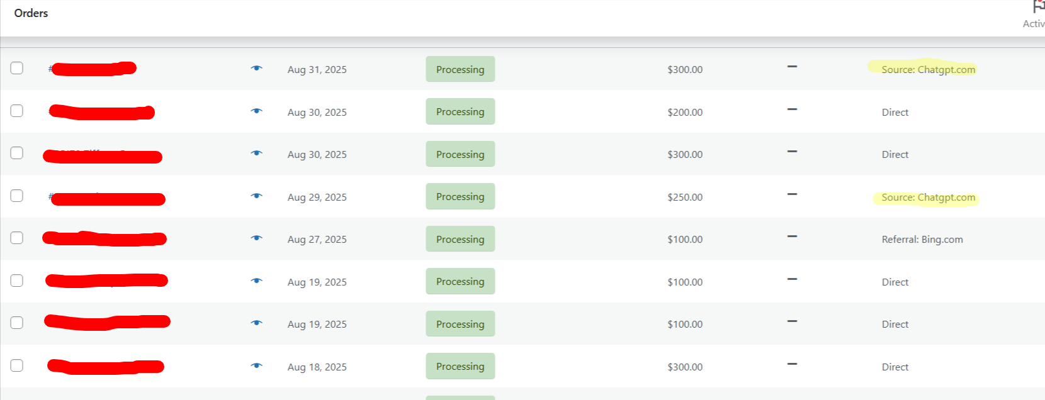The height and width of the screenshot is (400, 1045).
Task: Preview the Aug 30 order totaling $200.00
Action: tap(256, 111)
